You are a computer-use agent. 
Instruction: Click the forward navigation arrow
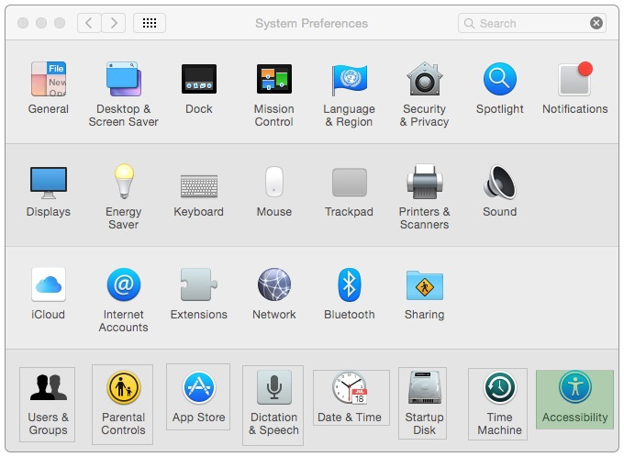click(x=114, y=23)
